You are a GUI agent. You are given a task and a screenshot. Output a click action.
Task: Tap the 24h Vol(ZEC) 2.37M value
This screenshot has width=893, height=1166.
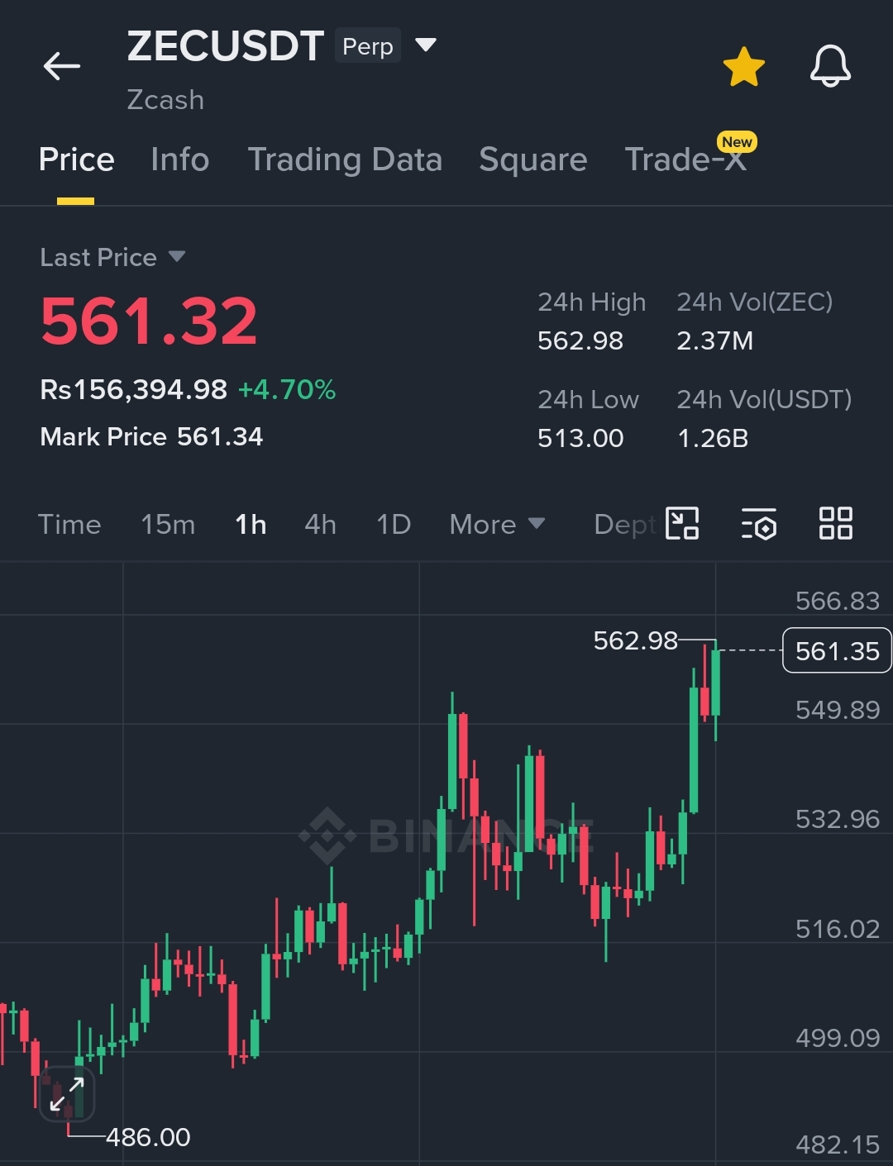coord(715,340)
